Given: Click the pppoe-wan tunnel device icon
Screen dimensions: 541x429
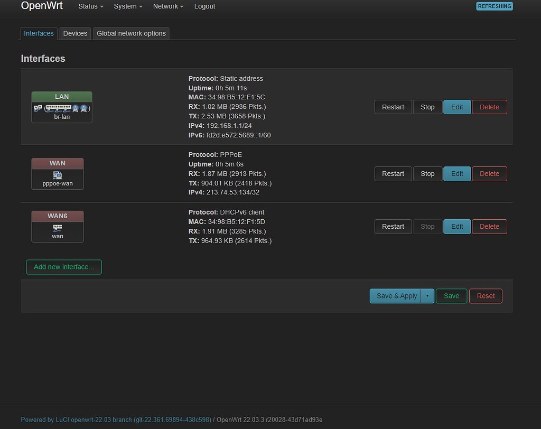Looking at the screenshot, I should [57, 175].
